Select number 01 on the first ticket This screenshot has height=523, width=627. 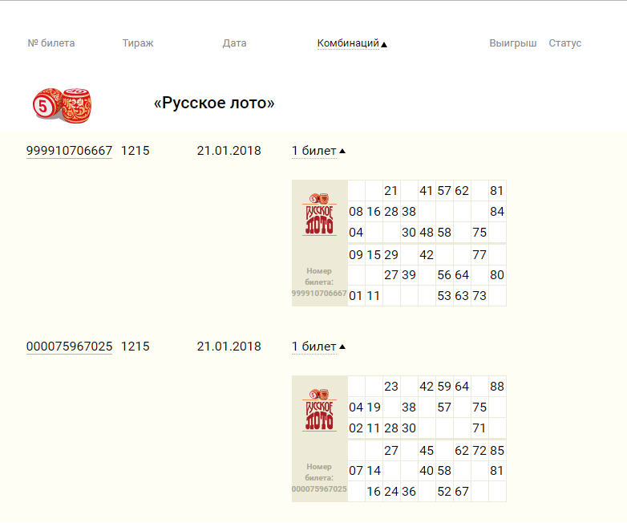pyautogui.click(x=356, y=296)
